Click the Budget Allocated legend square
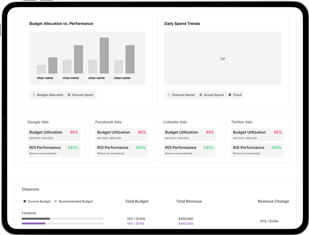309x235 pixels. click(34, 95)
